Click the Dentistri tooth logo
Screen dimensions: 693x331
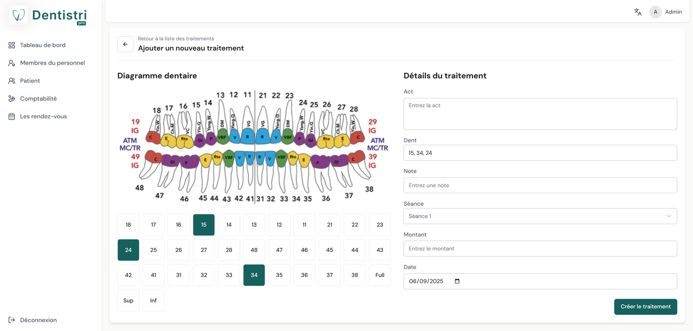coord(19,15)
